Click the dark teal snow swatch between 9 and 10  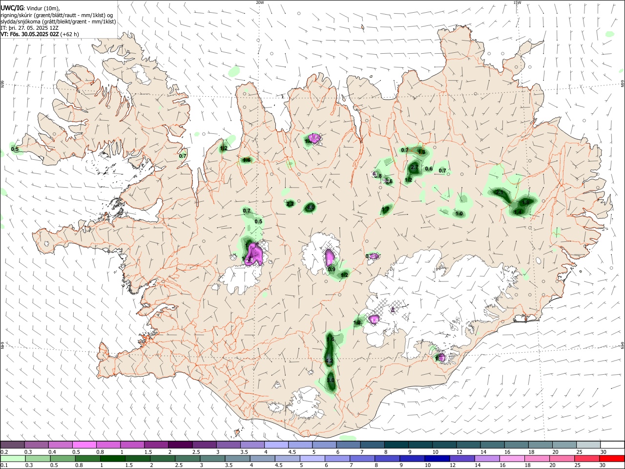tap(420, 445)
